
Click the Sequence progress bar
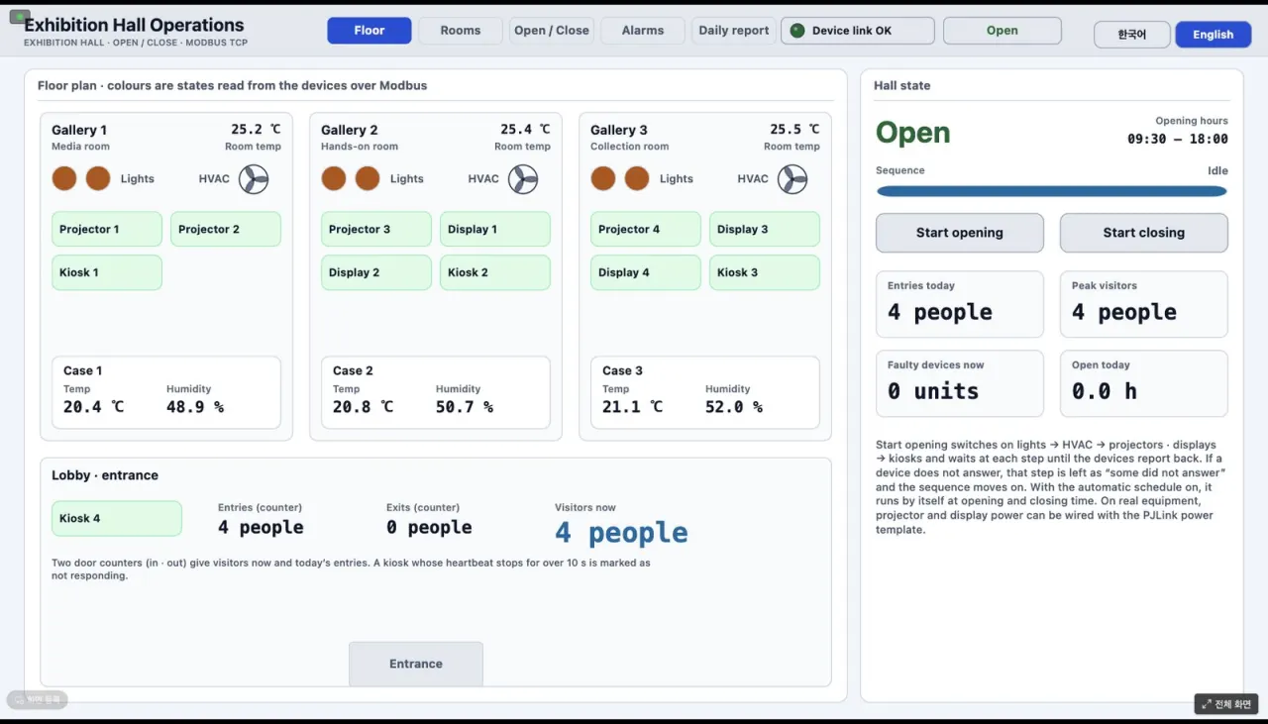[1052, 191]
